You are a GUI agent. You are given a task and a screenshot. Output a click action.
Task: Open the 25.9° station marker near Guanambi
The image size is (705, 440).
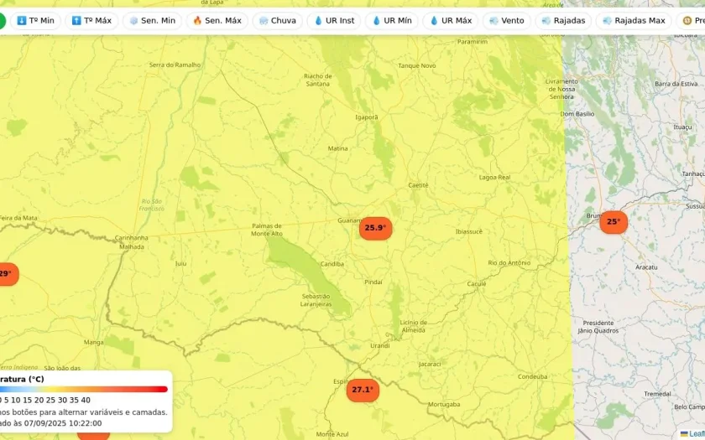tap(375, 228)
